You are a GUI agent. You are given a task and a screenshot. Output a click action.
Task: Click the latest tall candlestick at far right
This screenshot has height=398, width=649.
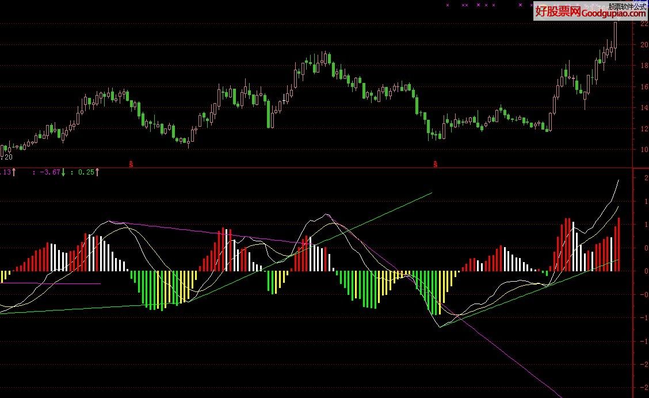(616, 36)
